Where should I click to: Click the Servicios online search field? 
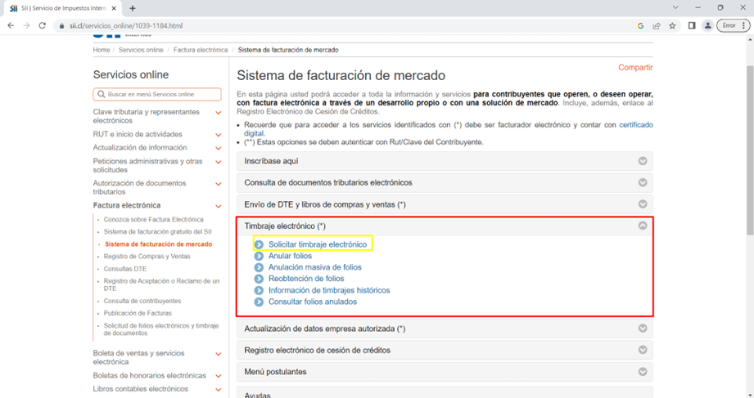pos(157,95)
